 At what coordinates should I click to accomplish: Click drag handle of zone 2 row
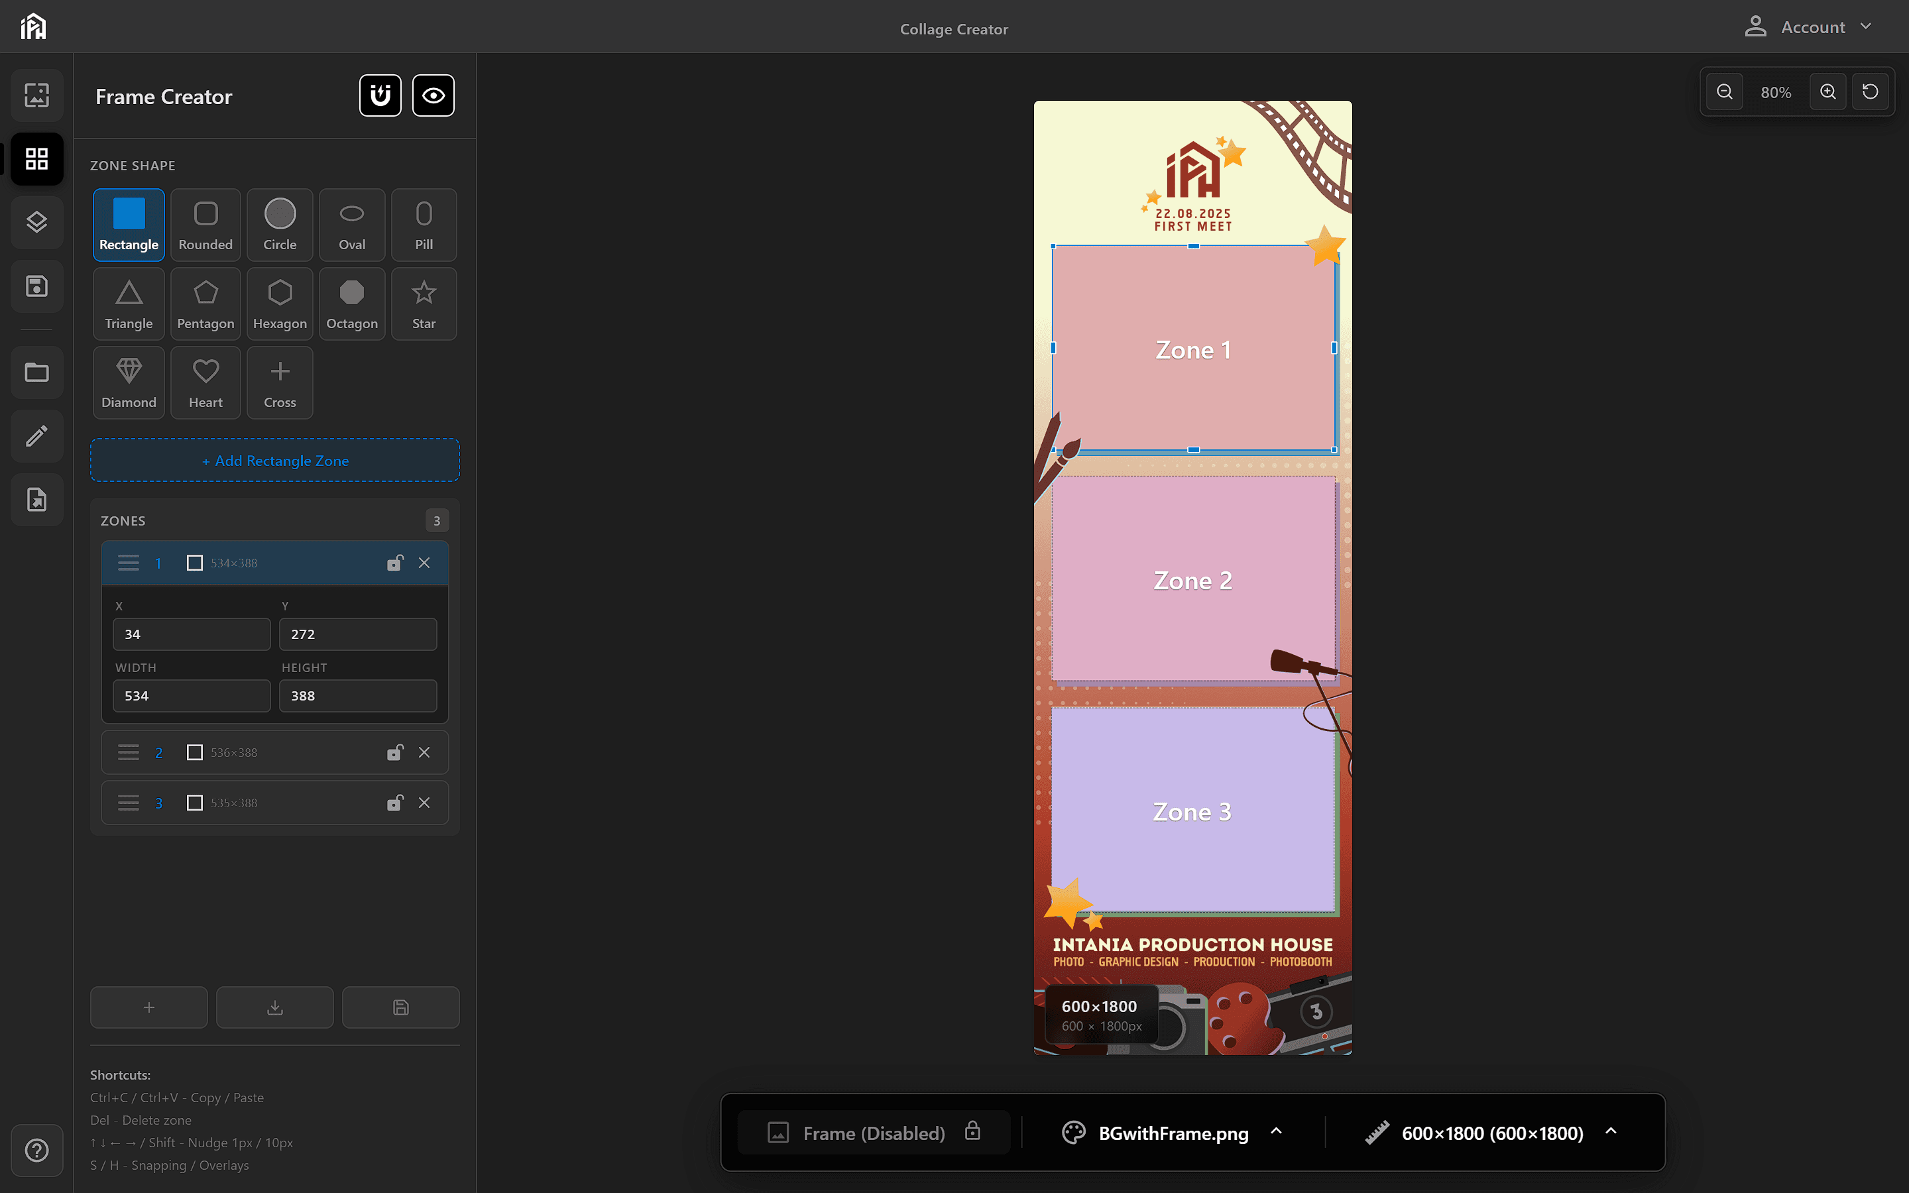129,752
